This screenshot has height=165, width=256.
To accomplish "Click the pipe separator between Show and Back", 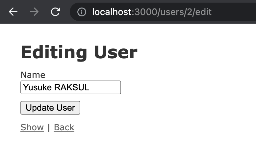I will coord(49,127).
